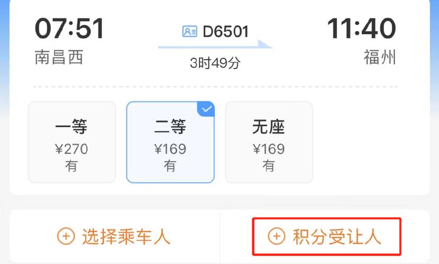Select the 一等 seat class card
This screenshot has height=264, width=439.
pyautogui.click(x=72, y=142)
